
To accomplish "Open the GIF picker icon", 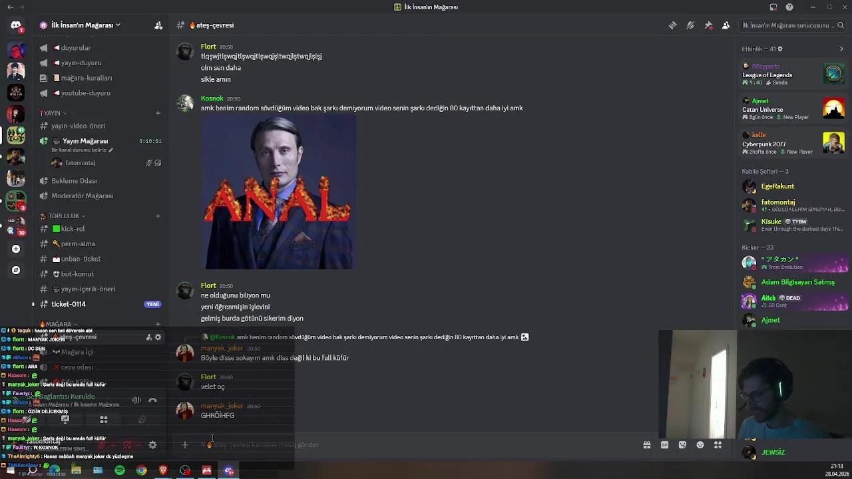I will pyautogui.click(x=664, y=445).
